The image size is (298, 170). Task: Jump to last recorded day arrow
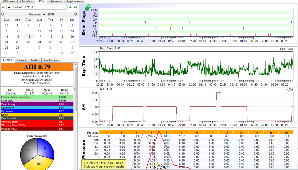(75, 7)
